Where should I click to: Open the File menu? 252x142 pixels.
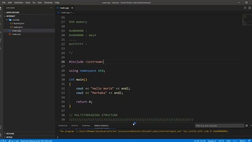4,3
